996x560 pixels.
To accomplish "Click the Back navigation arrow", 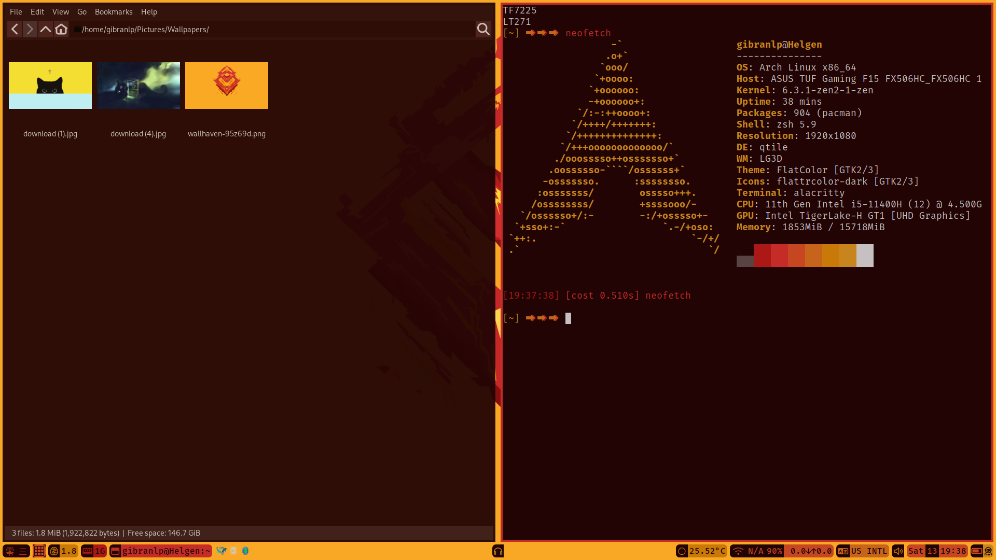I will point(15,30).
